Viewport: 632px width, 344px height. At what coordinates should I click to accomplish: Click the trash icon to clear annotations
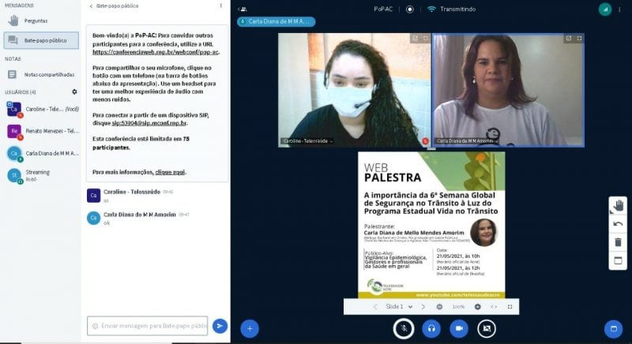(618, 242)
